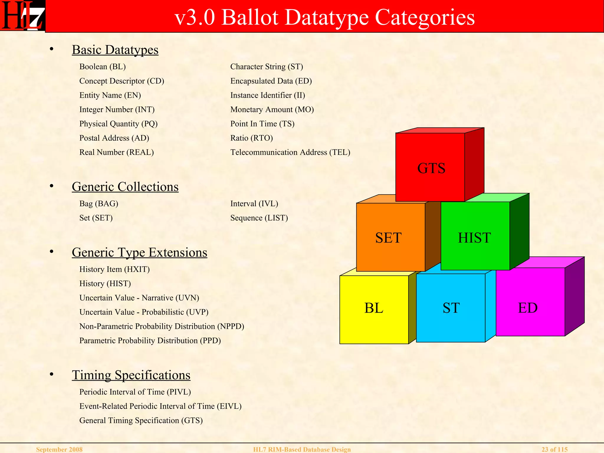This screenshot has height=453, width=604.
Task: Click Telecommunication Address (TEL) entry
Action: (290, 152)
